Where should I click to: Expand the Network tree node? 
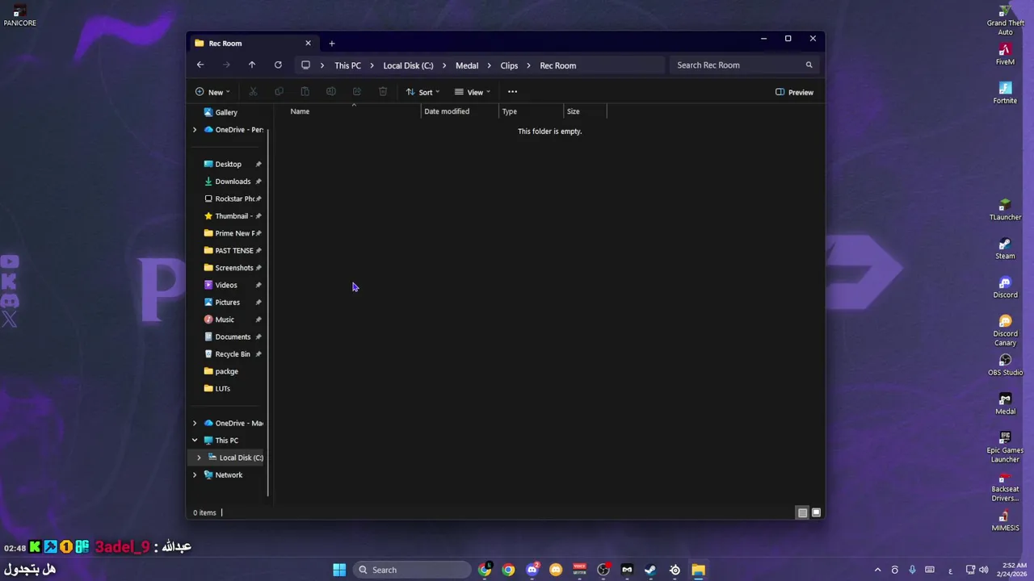coord(195,475)
